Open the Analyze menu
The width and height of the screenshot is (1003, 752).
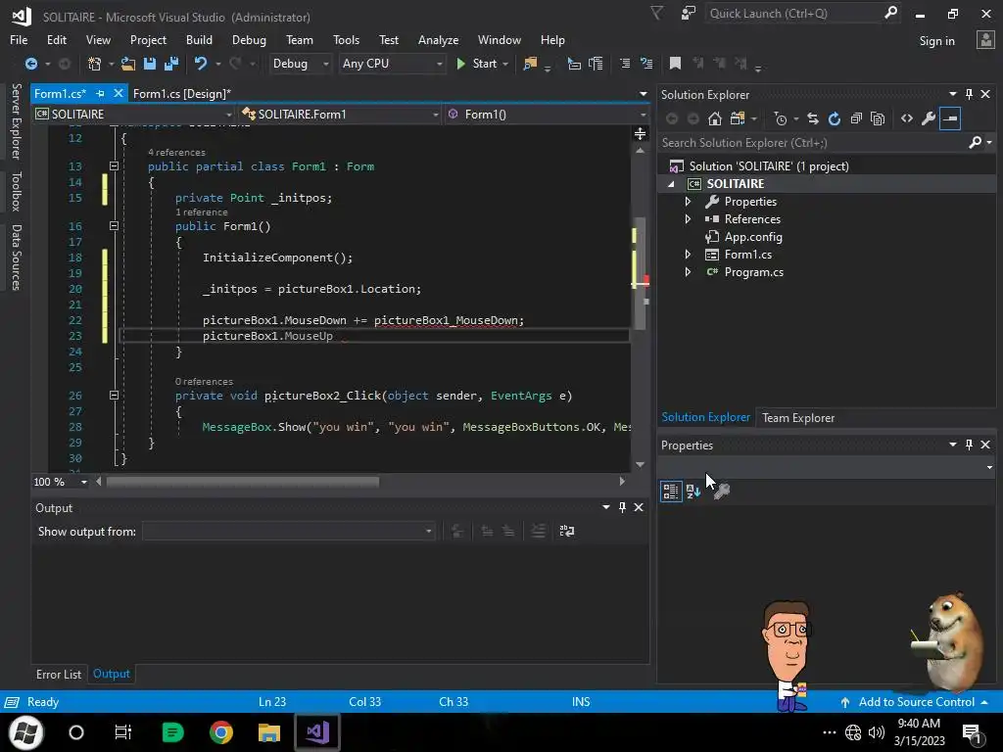click(x=438, y=39)
